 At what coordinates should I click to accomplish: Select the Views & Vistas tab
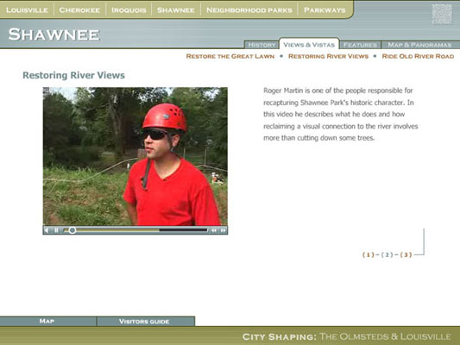309,45
